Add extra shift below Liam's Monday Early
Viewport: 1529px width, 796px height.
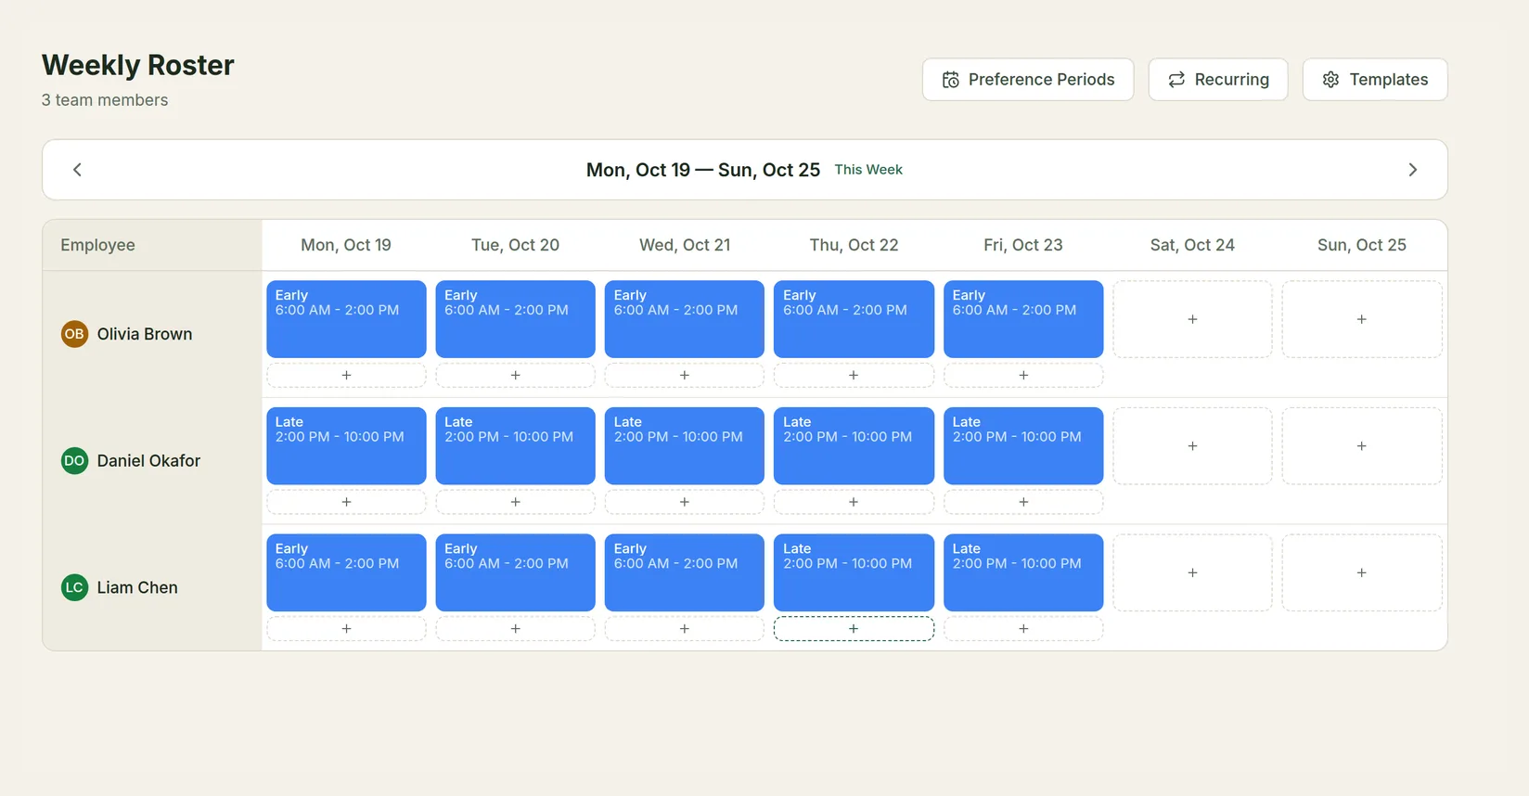point(346,628)
